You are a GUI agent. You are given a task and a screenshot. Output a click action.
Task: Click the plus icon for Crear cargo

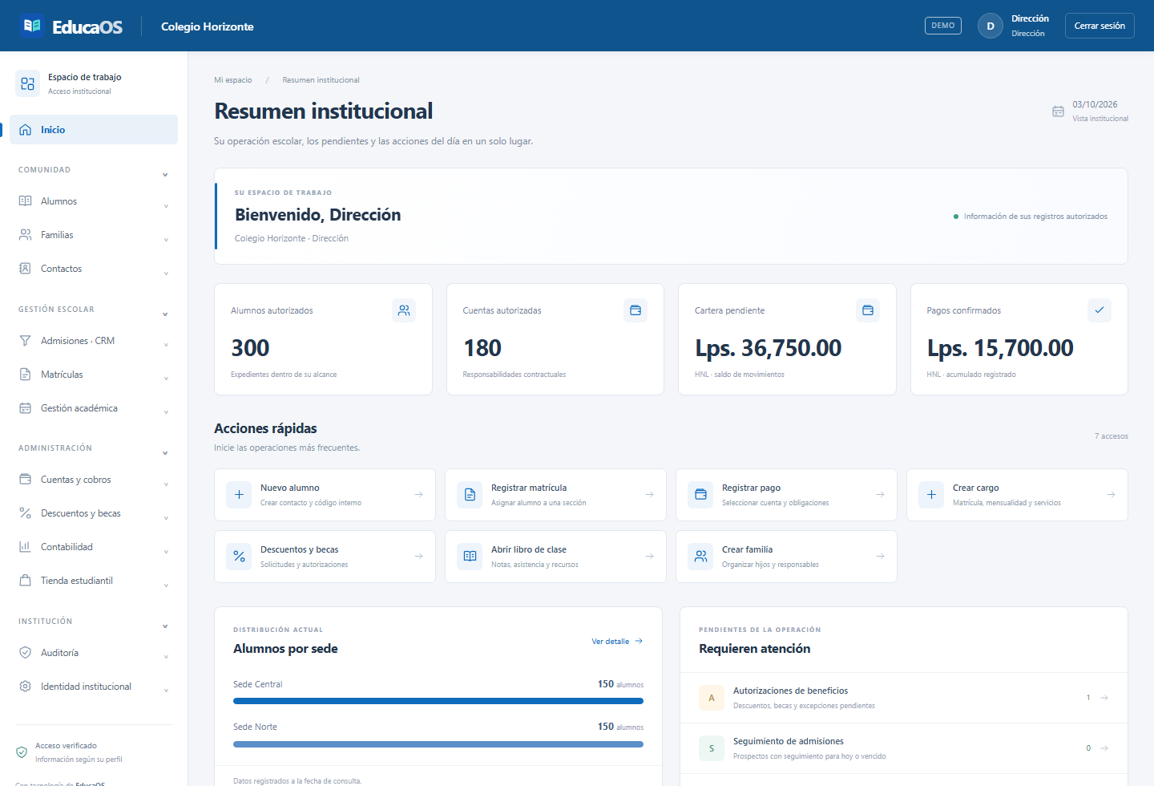(x=931, y=495)
